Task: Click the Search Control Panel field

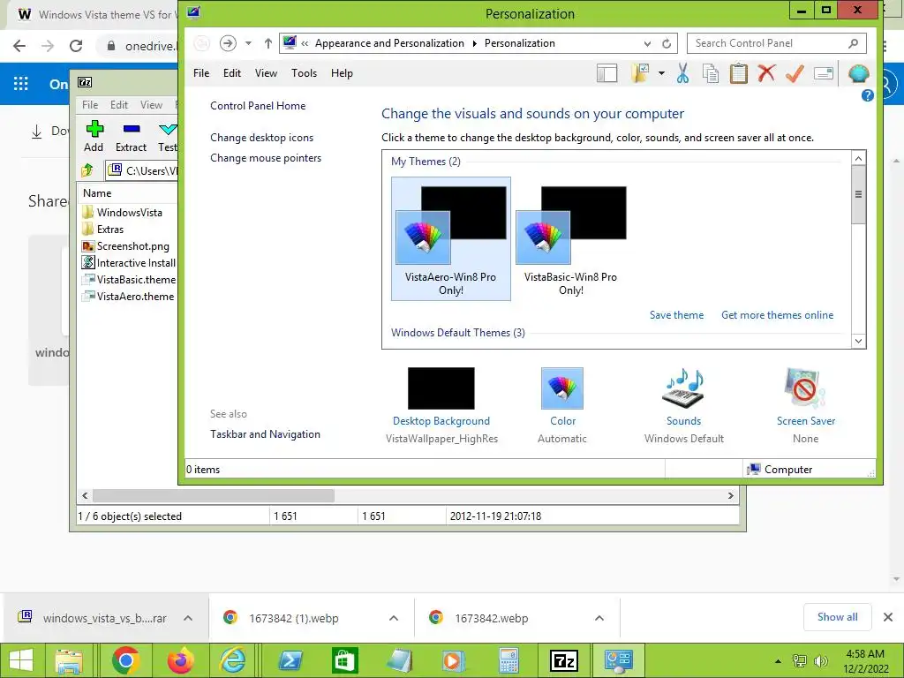Action: [x=776, y=43]
